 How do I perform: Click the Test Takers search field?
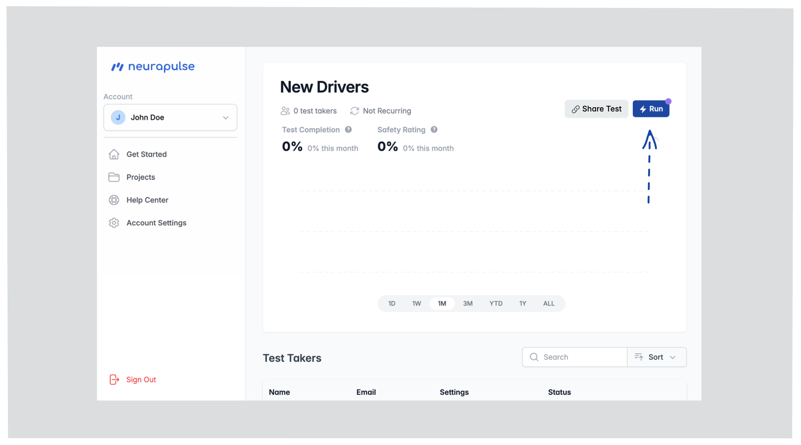click(575, 357)
